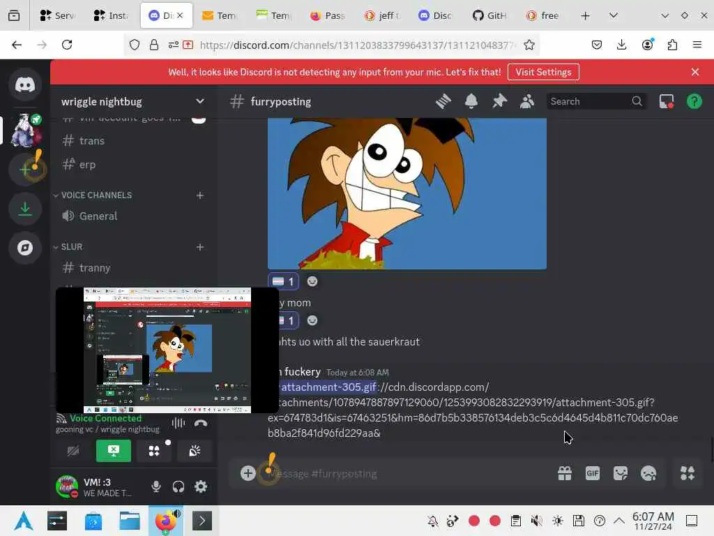Bookmark this page star icon

pyautogui.click(x=529, y=45)
